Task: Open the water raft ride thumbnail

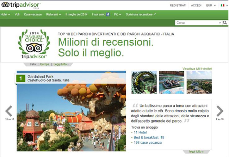Action: tap(172, 82)
